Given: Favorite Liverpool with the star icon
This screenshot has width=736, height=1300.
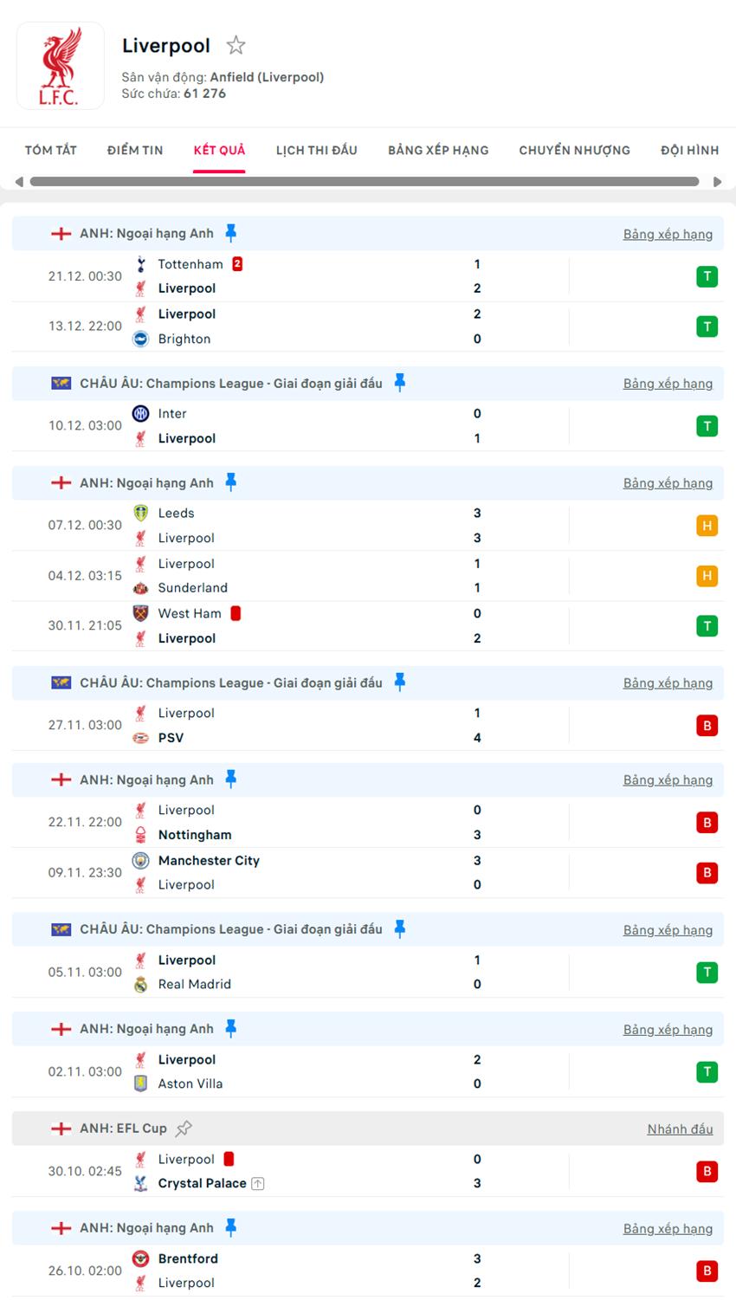Looking at the screenshot, I should click(236, 45).
